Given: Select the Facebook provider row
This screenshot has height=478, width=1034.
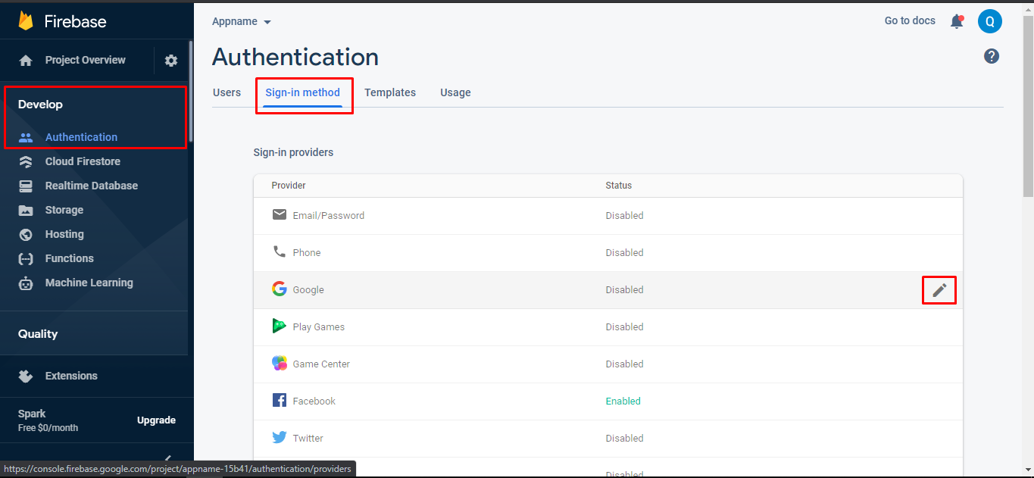Looking at the screenshot, I should (x=314, y=401).
